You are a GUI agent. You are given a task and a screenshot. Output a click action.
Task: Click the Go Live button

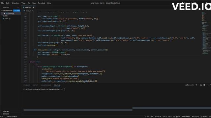tap(196, 117)
